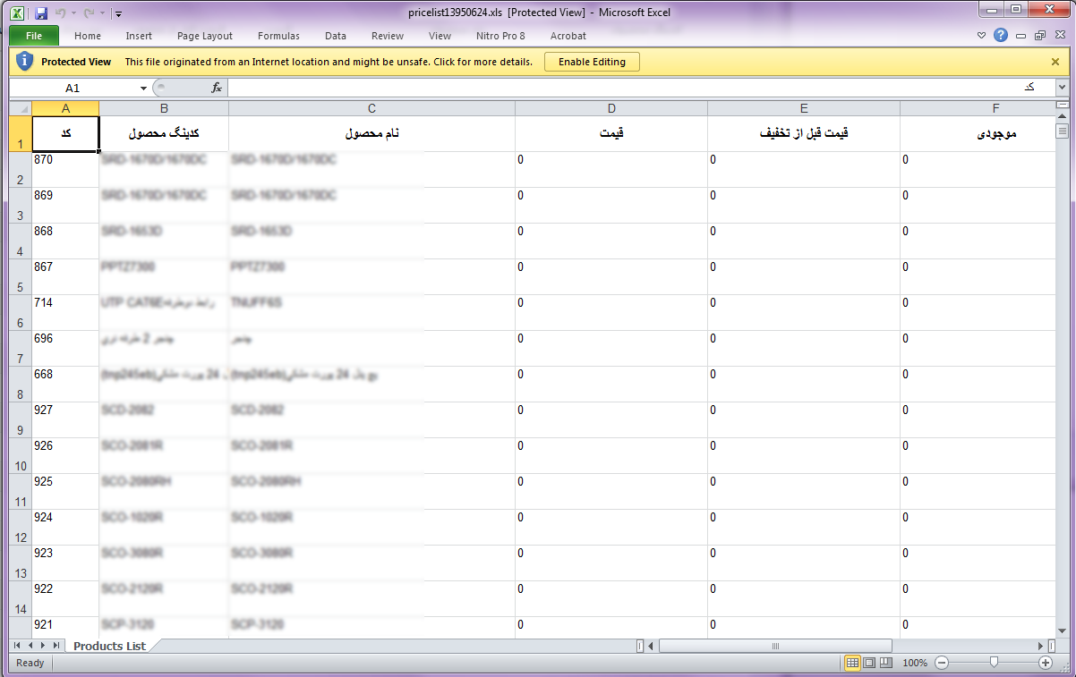Switch to Normal view in status bar
The height and width of the screenshot is (677, 1076).
point(852,663)
